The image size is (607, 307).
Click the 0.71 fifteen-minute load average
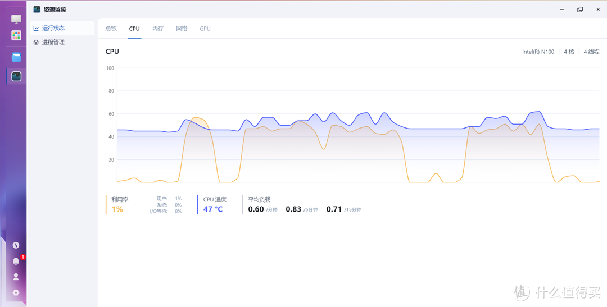(x=334, y=209)
